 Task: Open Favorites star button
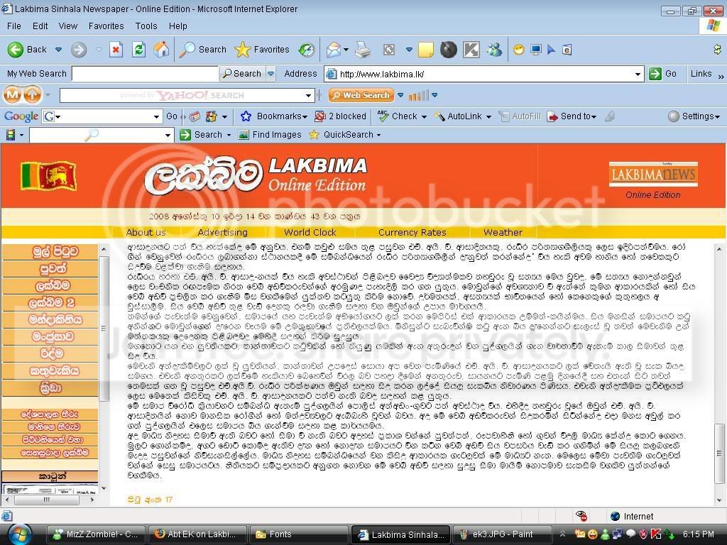coord(262,50)
